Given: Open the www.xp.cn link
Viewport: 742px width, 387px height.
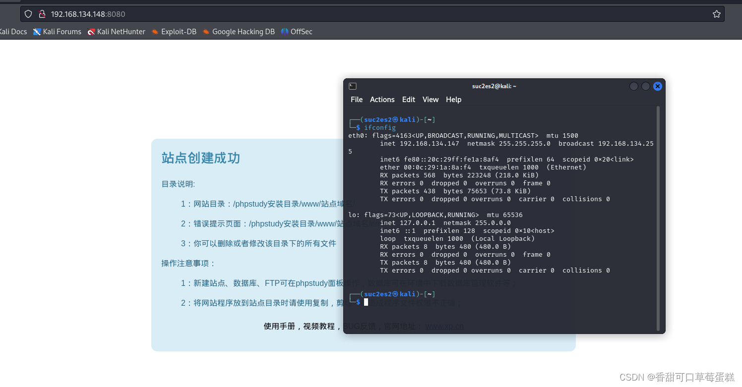Looking at the screenshot, I should (444, 326).
